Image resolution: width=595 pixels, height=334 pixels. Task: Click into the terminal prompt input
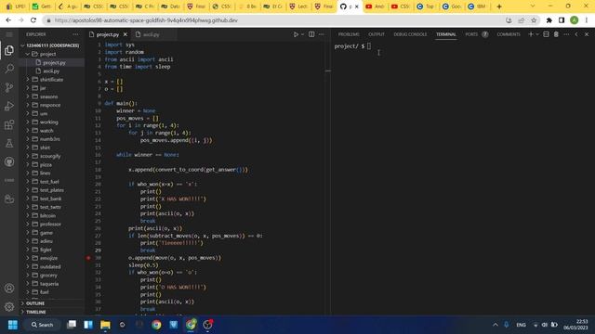click(369, 46)
